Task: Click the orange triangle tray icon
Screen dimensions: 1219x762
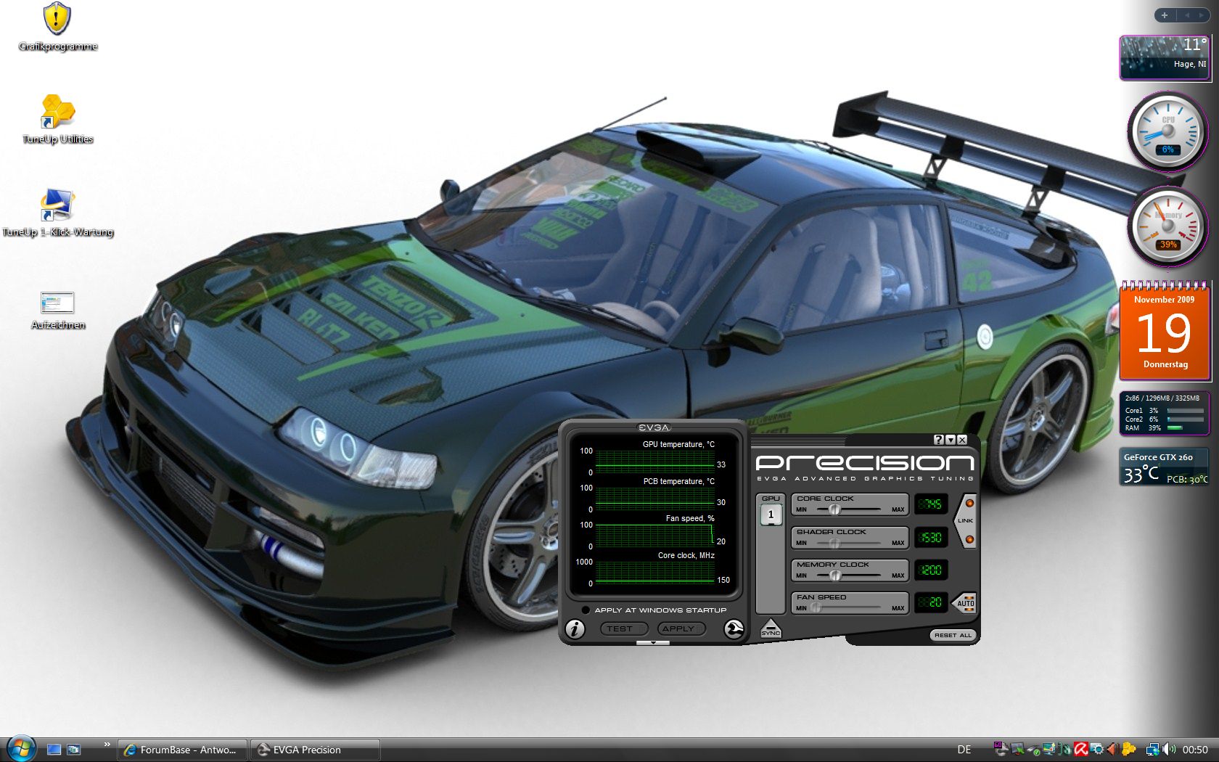Action: click(x=1112, y=750)
